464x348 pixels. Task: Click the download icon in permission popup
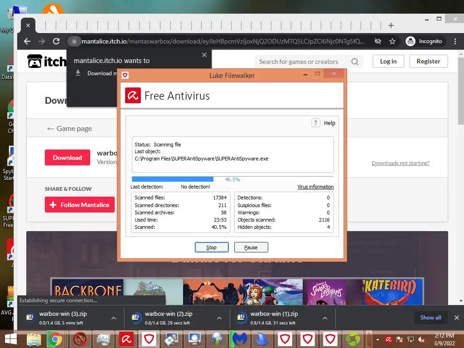[x=78, y=73]
